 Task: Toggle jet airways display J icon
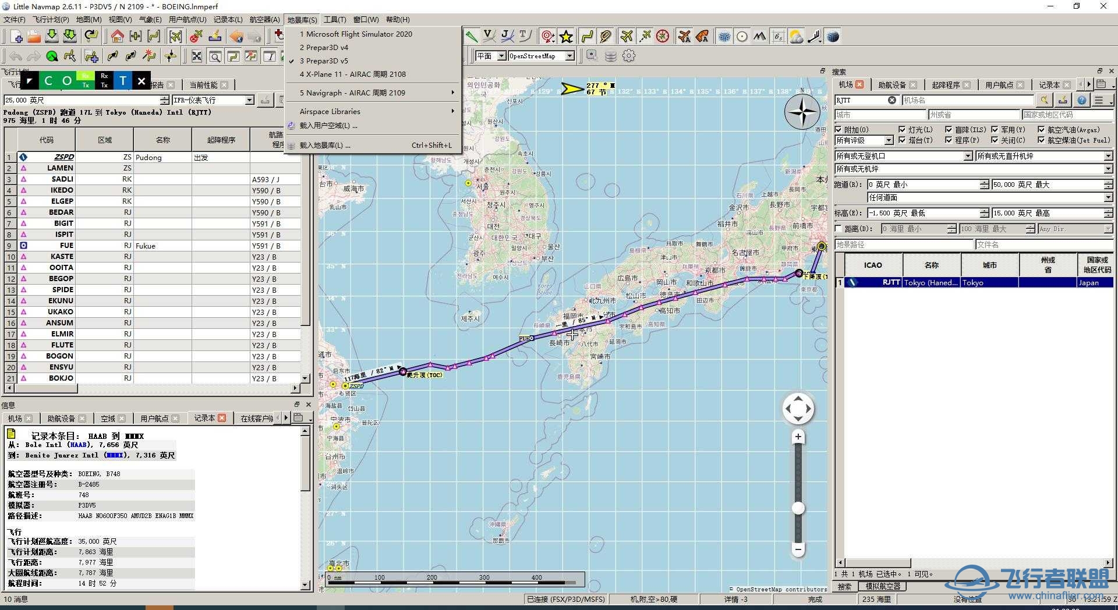click(x=507, y=37)
